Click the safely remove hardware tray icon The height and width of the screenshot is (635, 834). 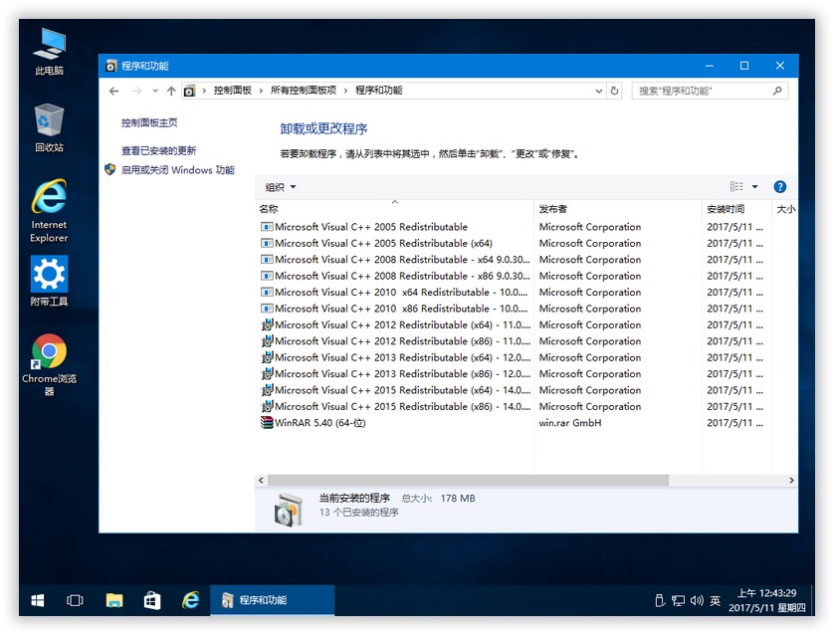[x=660, y=600]
